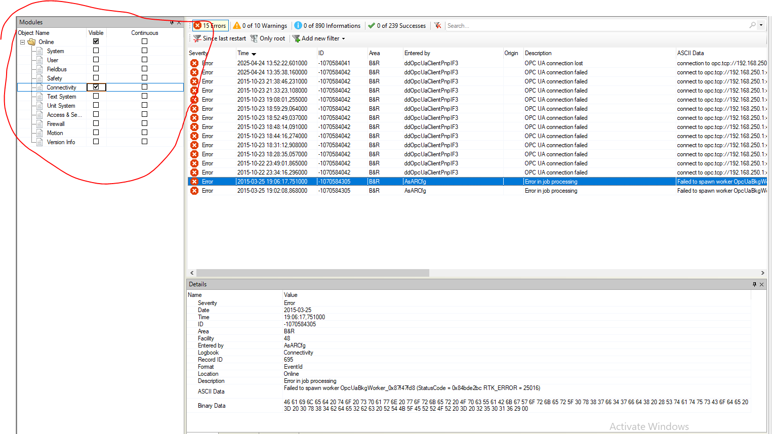Select the Access & Se... module row
This screenshot has width=772, height=434.
(100, 115)
